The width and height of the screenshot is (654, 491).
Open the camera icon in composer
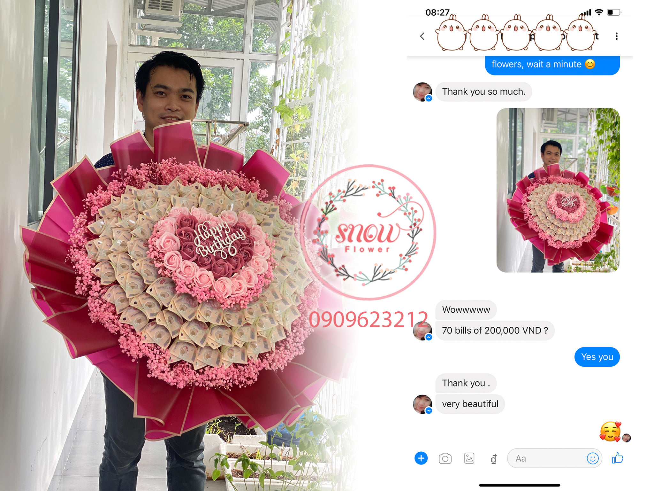coord(445,458)
